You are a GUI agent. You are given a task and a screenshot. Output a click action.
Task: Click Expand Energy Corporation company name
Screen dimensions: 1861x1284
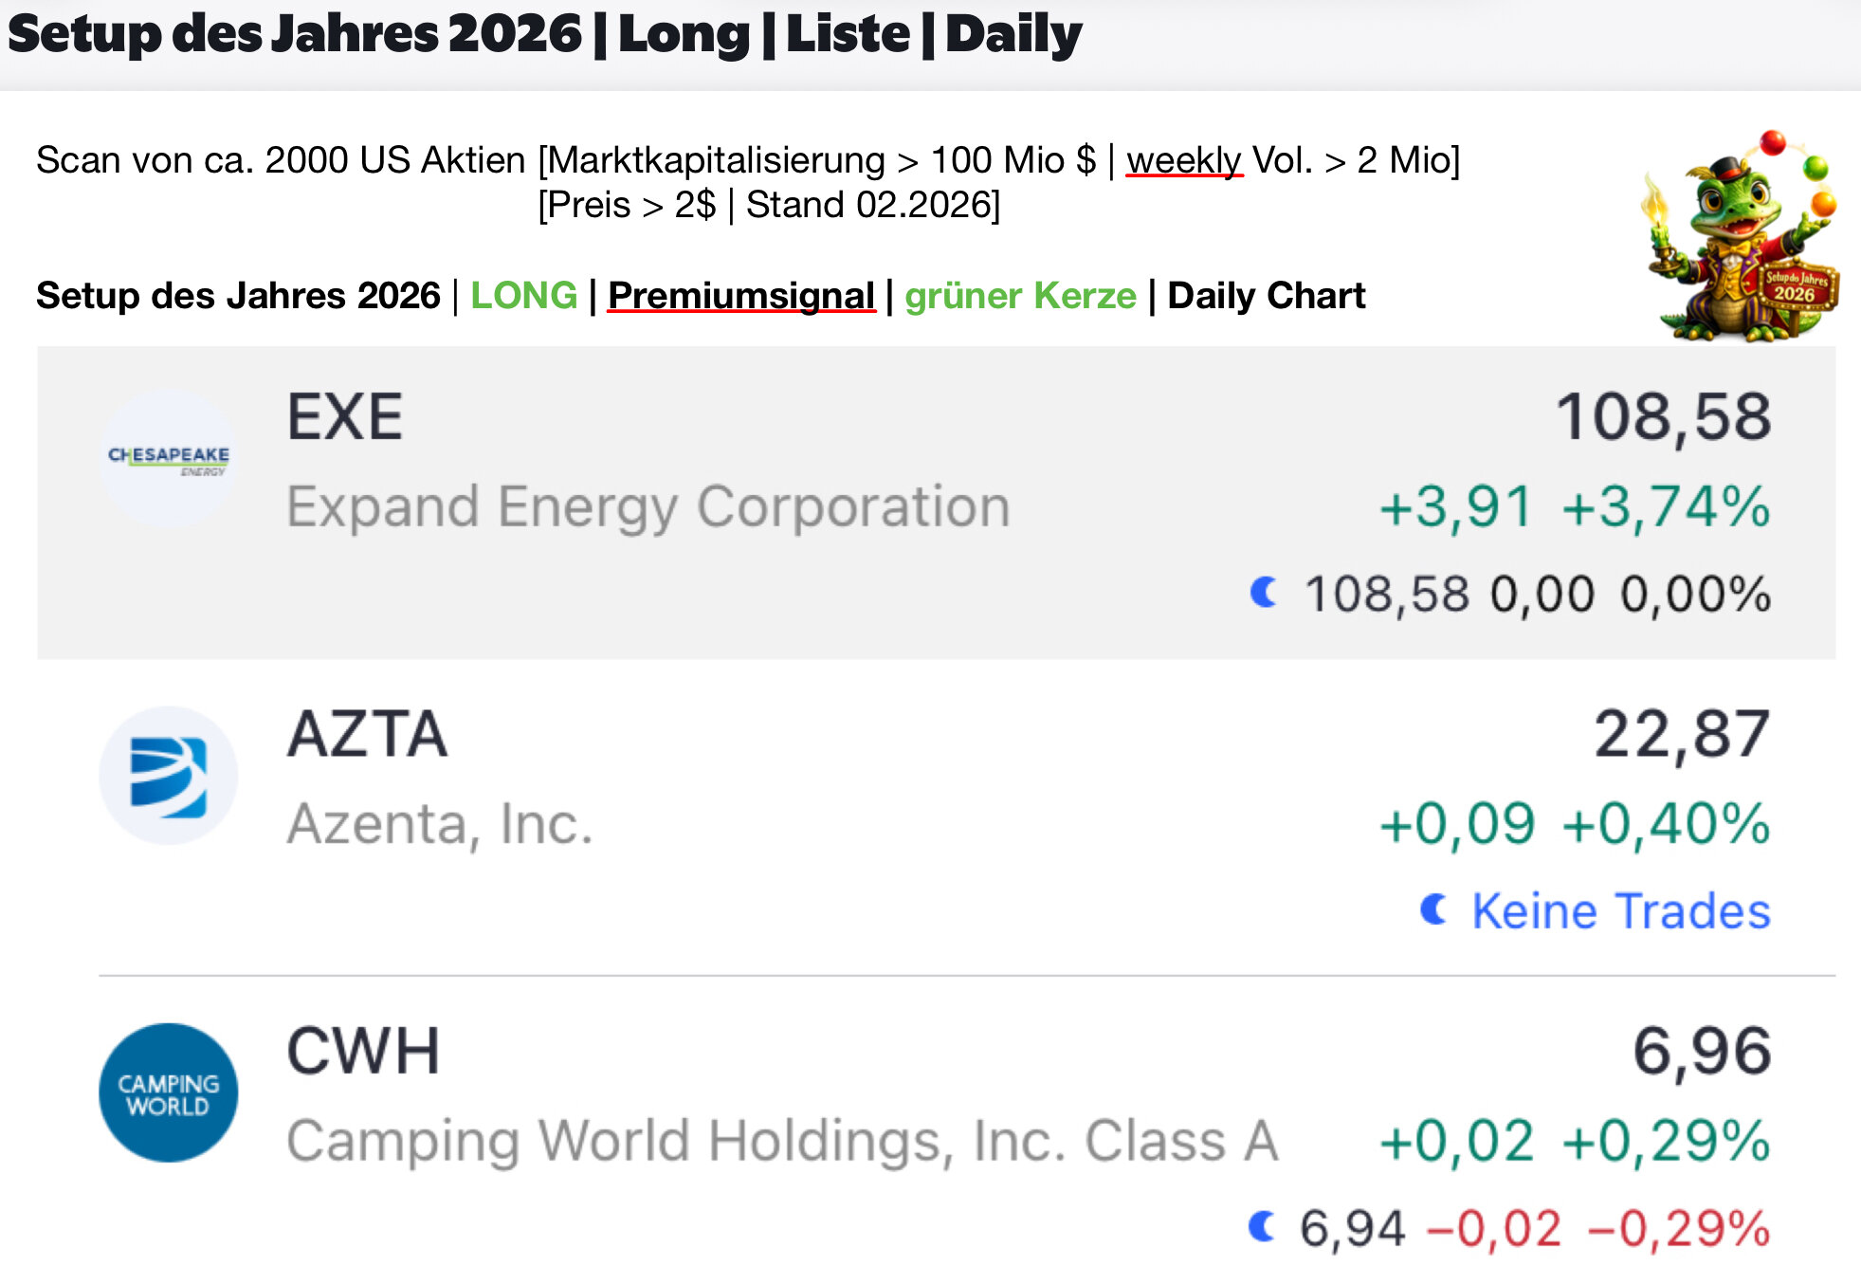[x=648, y=506]
